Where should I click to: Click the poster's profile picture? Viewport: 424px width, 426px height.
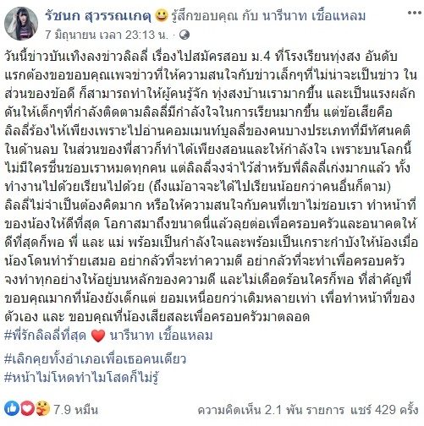21,24
